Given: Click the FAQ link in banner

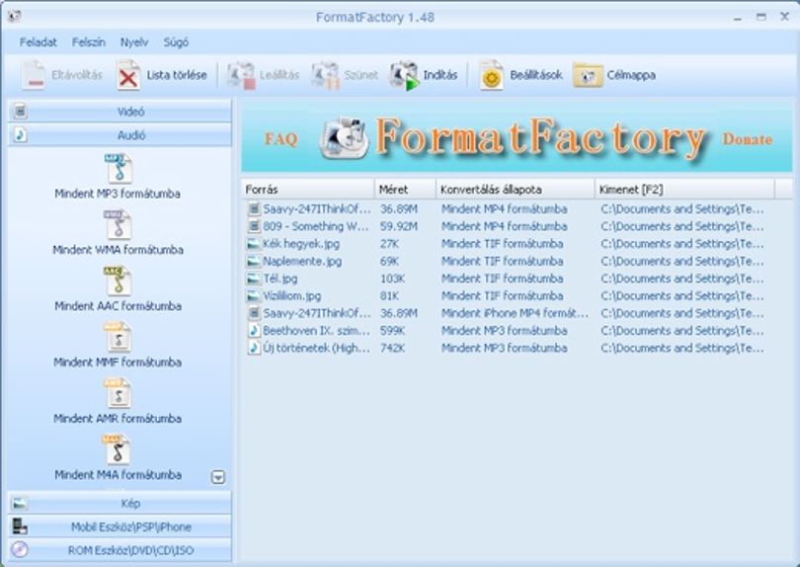Looking at the screenshot, I should coord(281,139).
